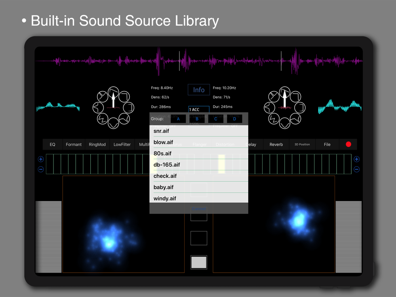Image resolution: width=396 pixels, height=297 pixels.
Task: Click the plus icon right of the sequencer
Action: tap(357, 159)
